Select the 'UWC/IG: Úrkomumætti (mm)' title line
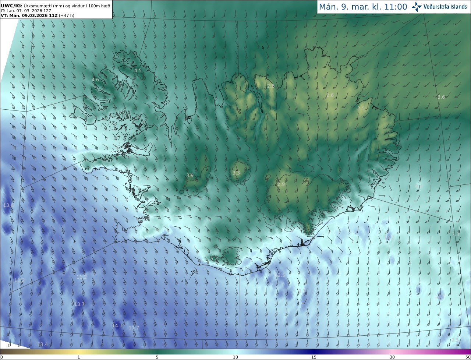This screenshot has height=360, width=471. [x=56, y=6]
